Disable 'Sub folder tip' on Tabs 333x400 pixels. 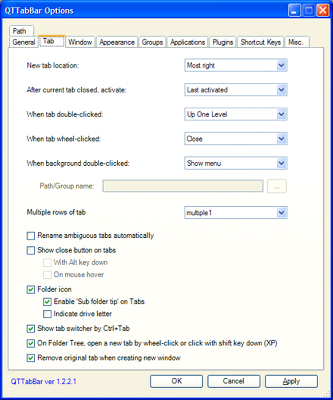point(47,302)
